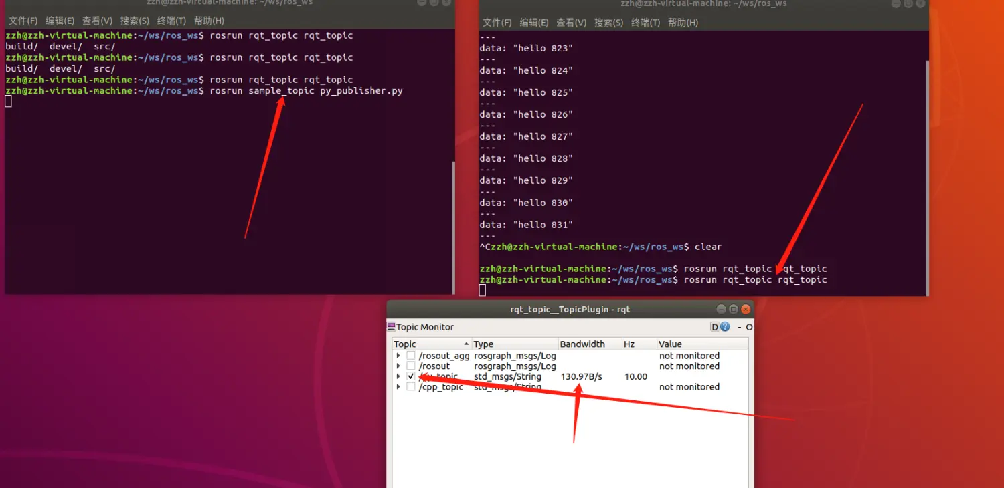Viewport: 1004px width, 488px height.
Task: Expand the /rosout topic row
Action: 398,366
